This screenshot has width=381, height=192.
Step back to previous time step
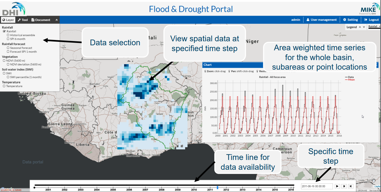(x=344, y=186)
